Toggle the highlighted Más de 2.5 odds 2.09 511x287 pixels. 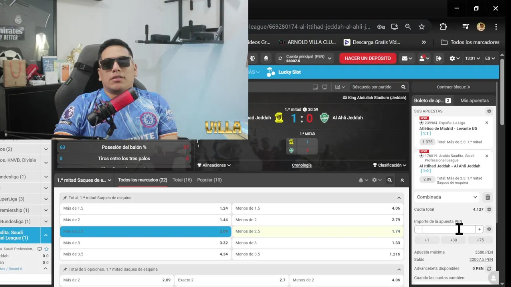tap(145, 231)
